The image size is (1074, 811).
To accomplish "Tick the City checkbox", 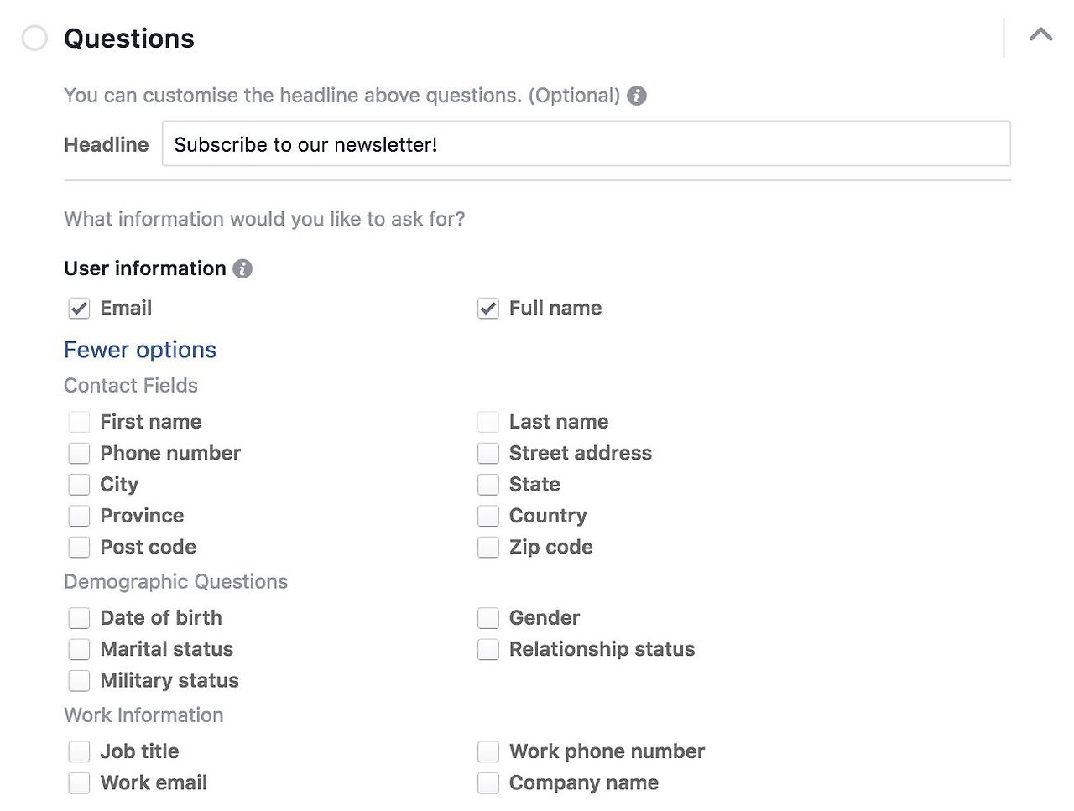I will click(x=79, y=485).
